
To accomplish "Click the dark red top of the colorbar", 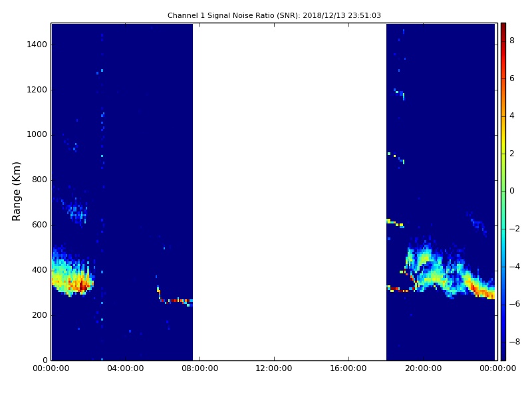I will (503, 28).
